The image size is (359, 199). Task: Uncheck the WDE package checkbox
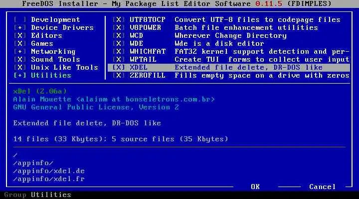click(119, 44)
